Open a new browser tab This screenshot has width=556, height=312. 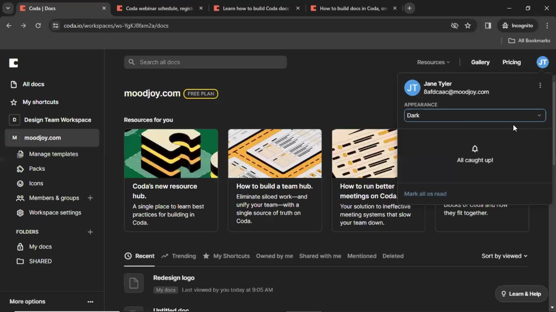(x=409, y=8)
